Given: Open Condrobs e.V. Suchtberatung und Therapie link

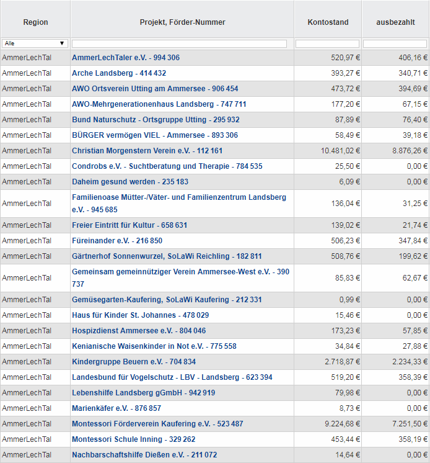Looking at the screenshot, I should point(167,166).
